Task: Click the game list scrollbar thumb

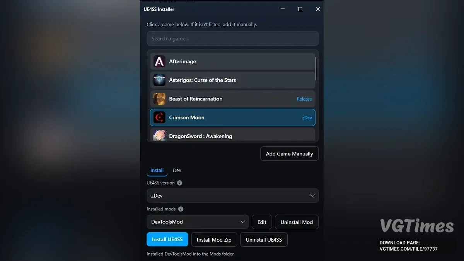Action: (316, 69)
